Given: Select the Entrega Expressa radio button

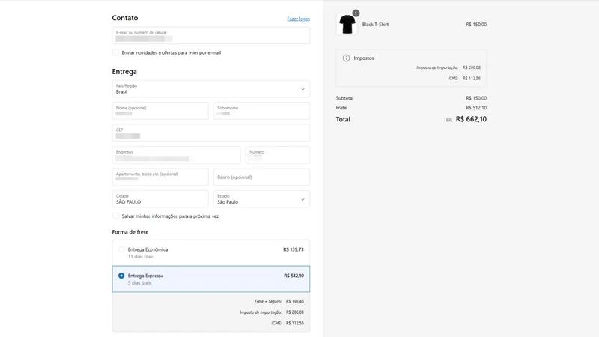Looking at the screenshot, I should click(x=121, y=276).
